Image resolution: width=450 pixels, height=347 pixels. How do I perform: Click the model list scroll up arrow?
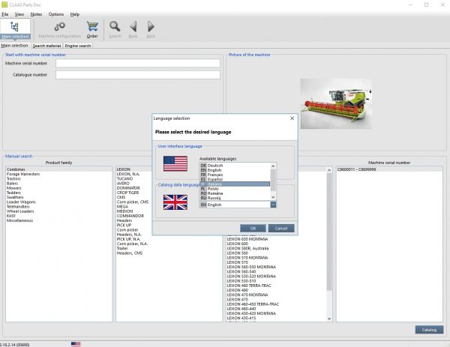tap(329, 170)
